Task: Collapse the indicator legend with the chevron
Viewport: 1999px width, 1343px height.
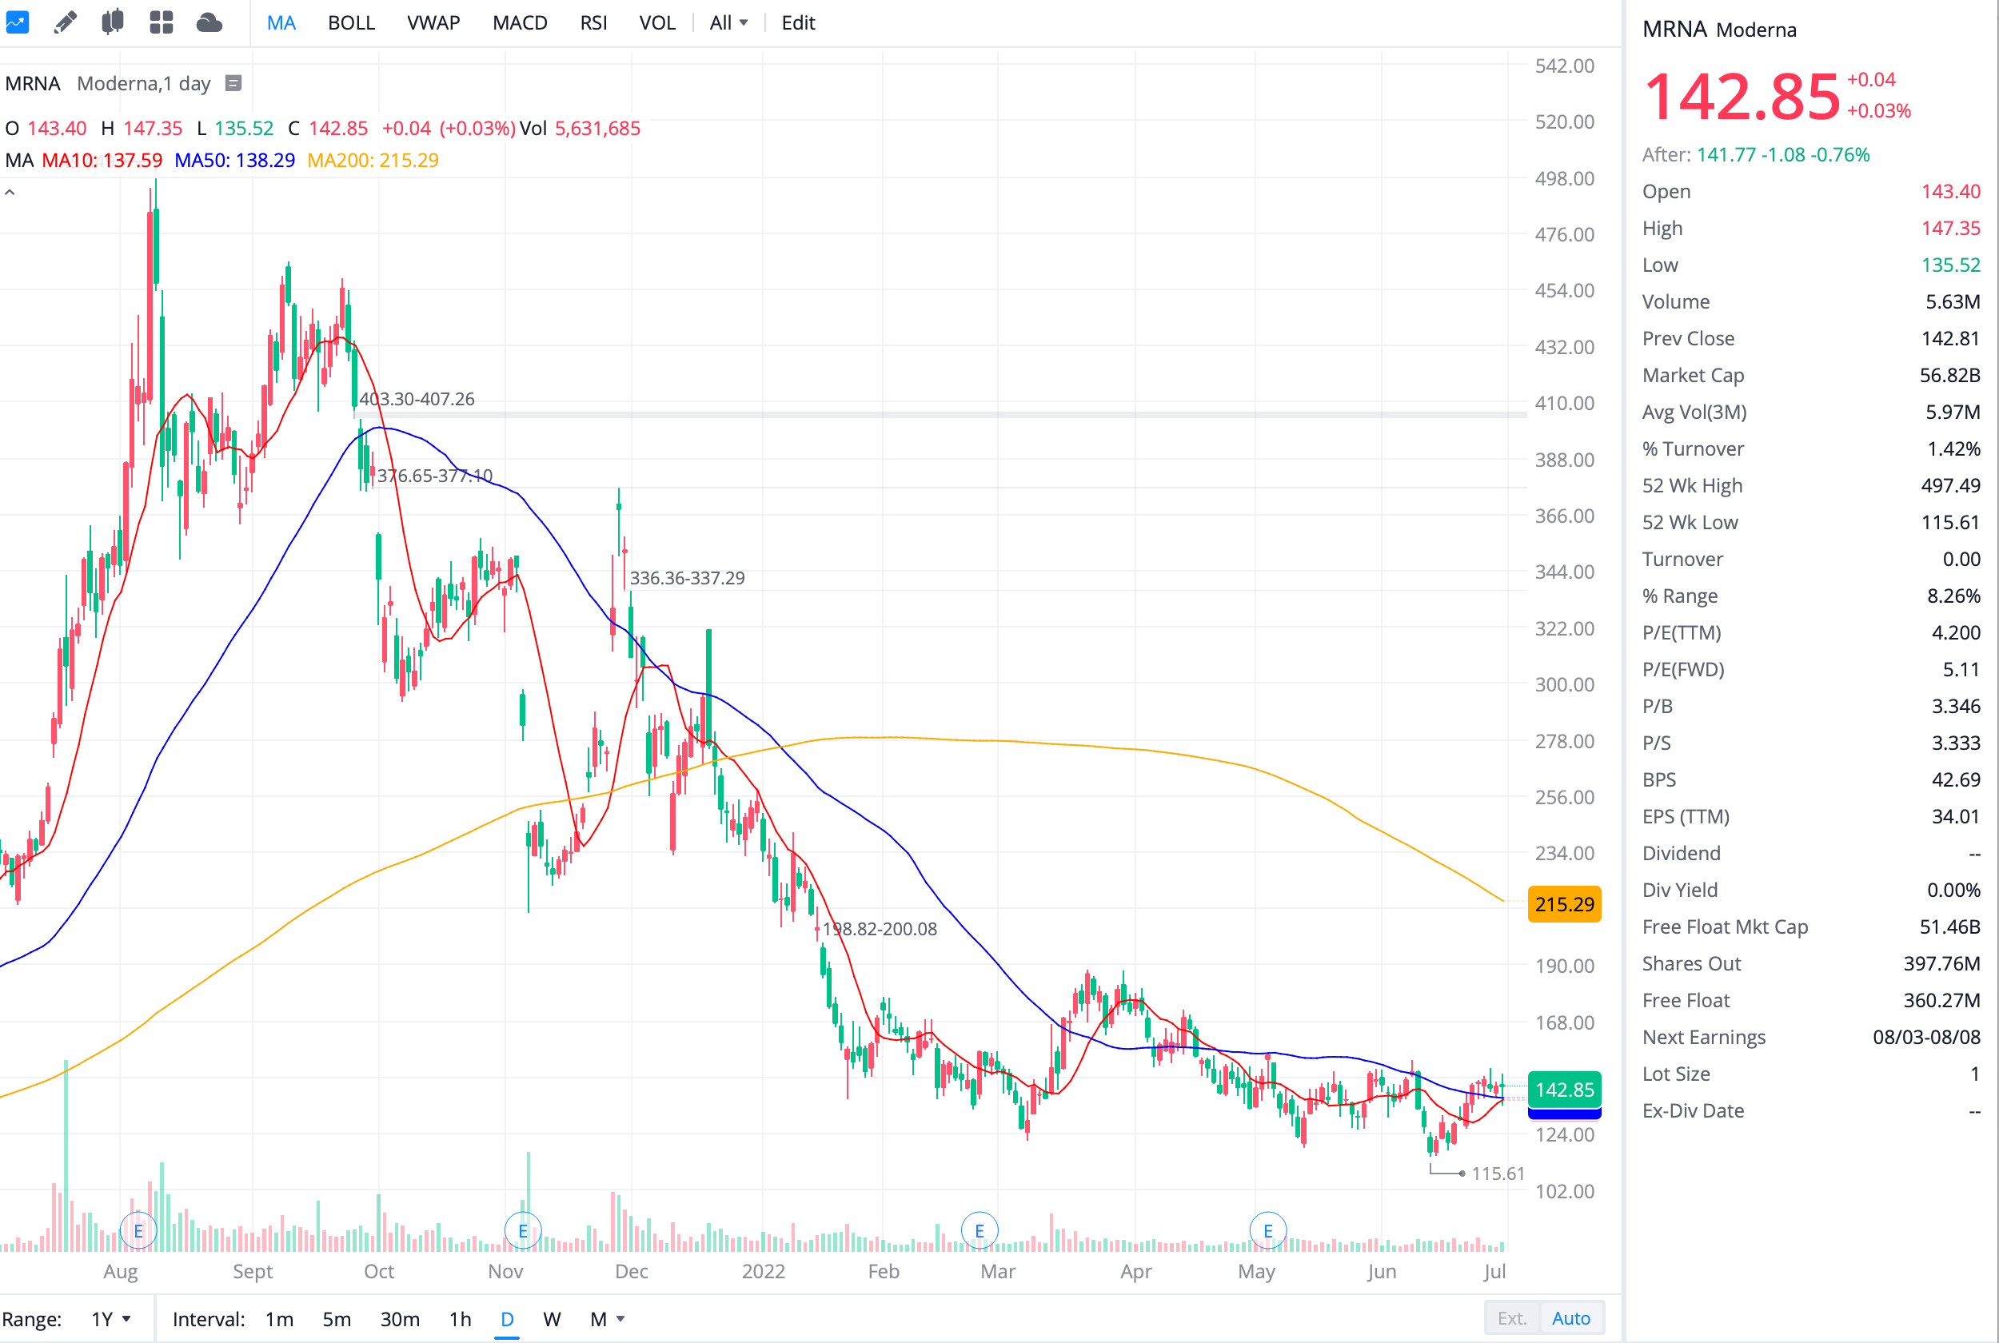Action: (10, 193)
